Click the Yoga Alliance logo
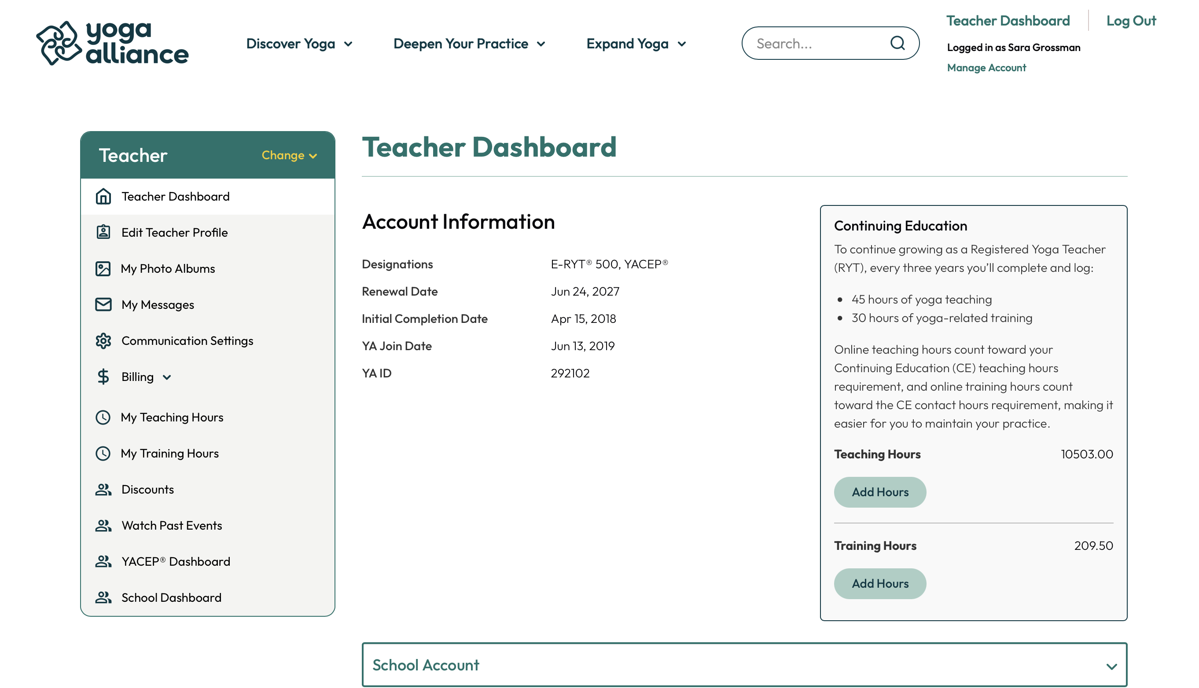1199x688 pixels. click(x=113, y=43)
